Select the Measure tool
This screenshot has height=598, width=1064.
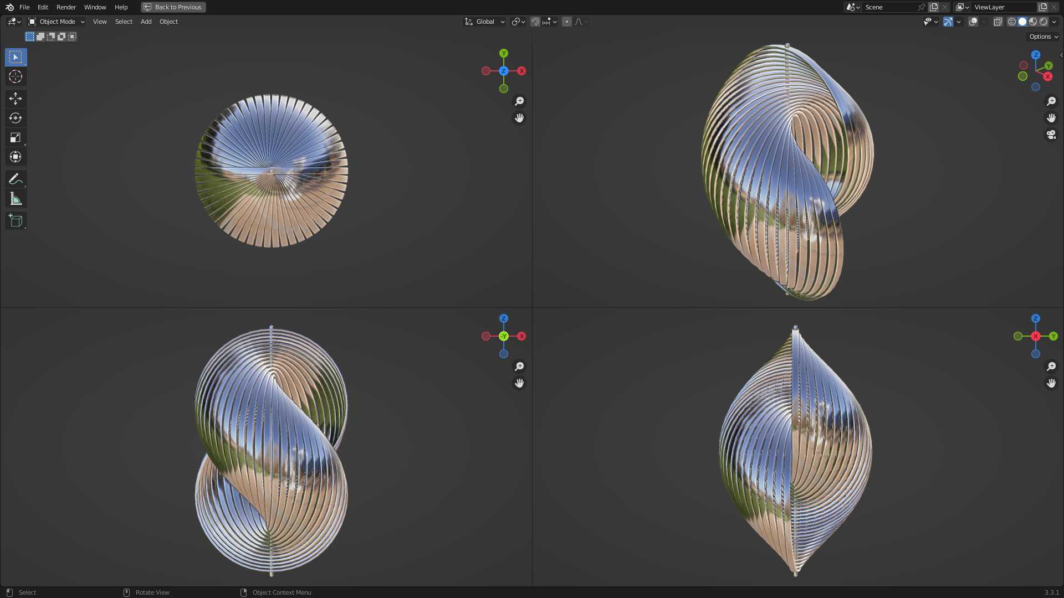tap(16, 198)
